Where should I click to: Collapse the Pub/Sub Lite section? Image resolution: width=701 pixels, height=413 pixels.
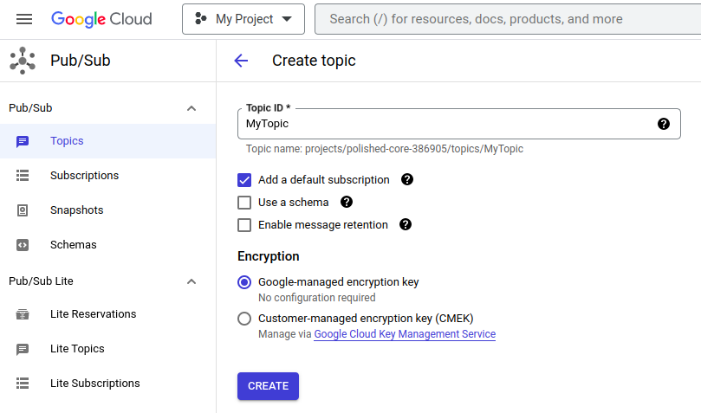click(191, 281)
